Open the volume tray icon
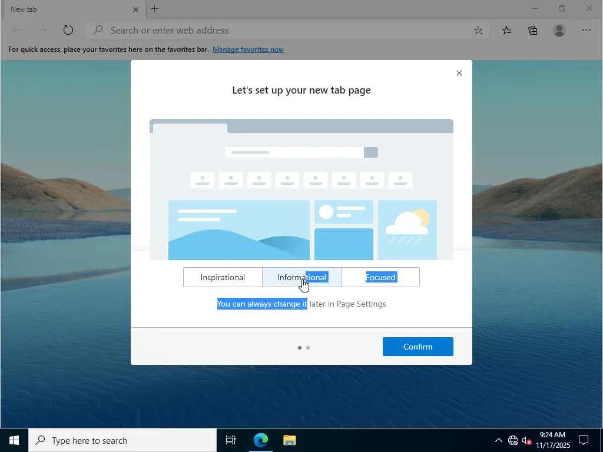Image resolution: width=603 pixels, height=452 pixels. point(526,440)
